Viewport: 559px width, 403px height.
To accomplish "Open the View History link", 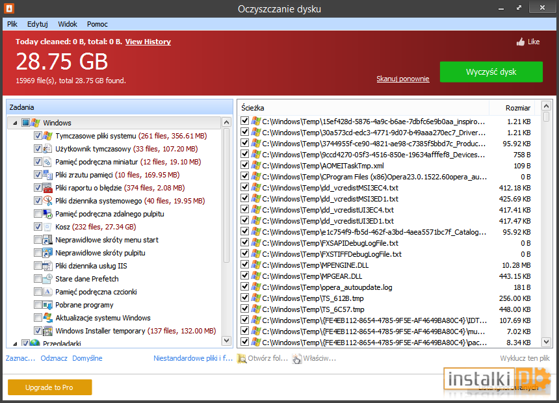I will [148, 42].
